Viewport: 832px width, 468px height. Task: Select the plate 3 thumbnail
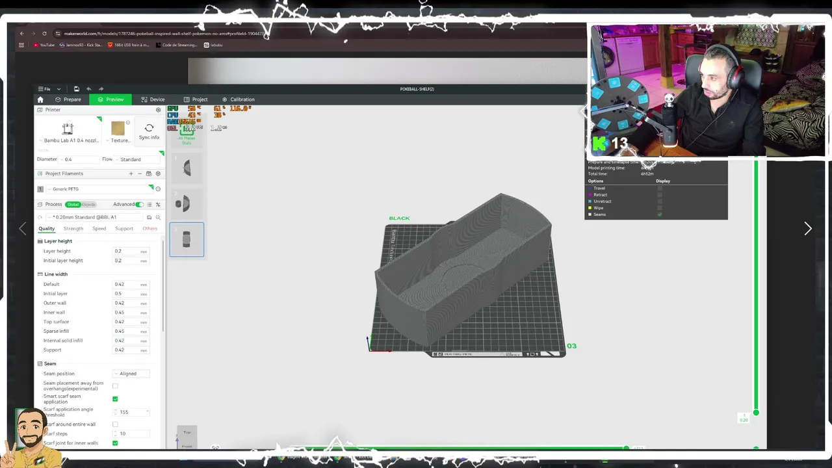pos(187,239)
